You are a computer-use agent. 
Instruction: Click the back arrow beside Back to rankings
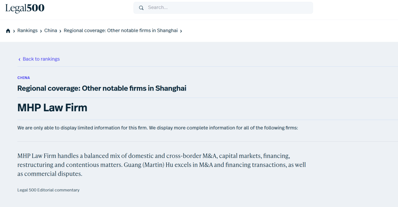[x=19, y=59]
